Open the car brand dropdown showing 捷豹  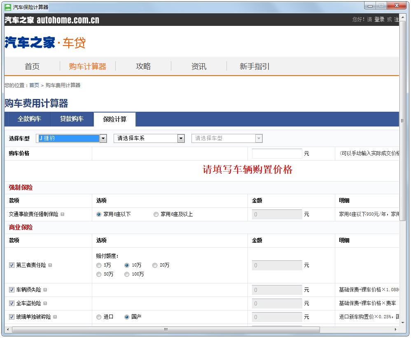click(71, 138)
